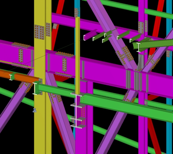Viewport: 173px width, 154px height.
Task: Select the large bolted splice plate on yellow column
Action: coord(39,32)
